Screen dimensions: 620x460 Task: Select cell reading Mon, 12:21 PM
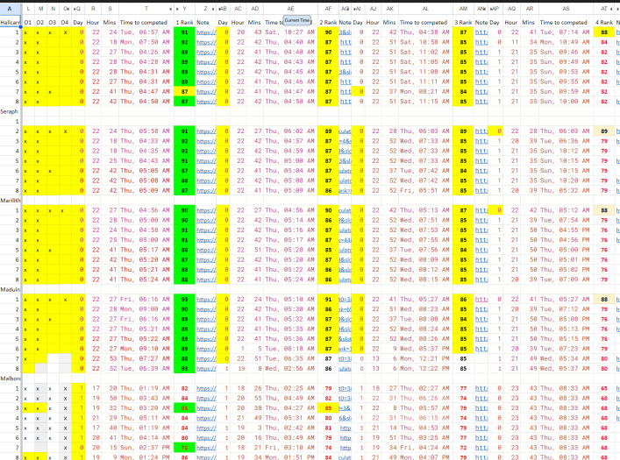click(x=425, y=359)
